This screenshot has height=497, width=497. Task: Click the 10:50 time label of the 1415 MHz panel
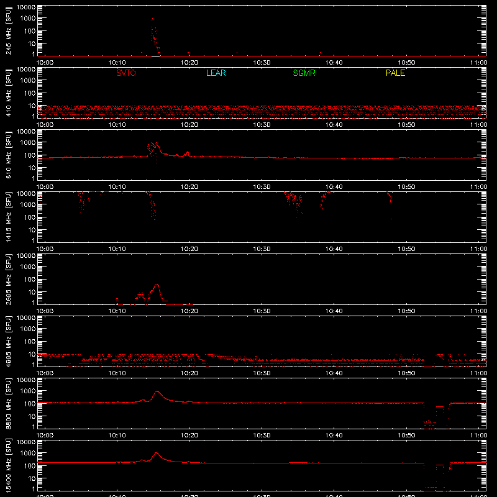406,249
